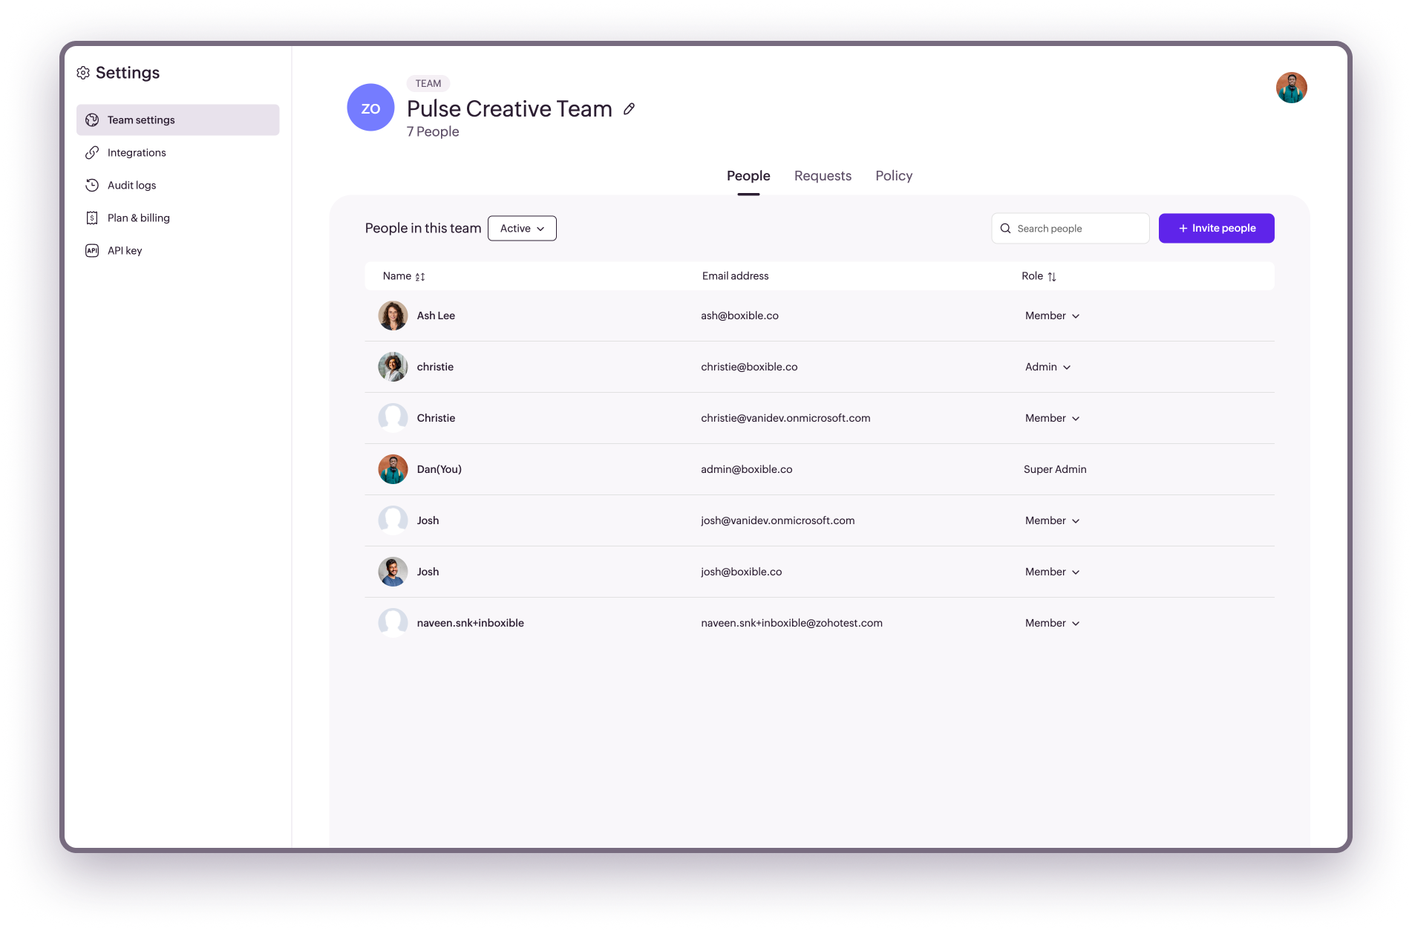Screen dimensions: 1412x931
Task: Select Team settings in the sidebar
Action: 178,120
